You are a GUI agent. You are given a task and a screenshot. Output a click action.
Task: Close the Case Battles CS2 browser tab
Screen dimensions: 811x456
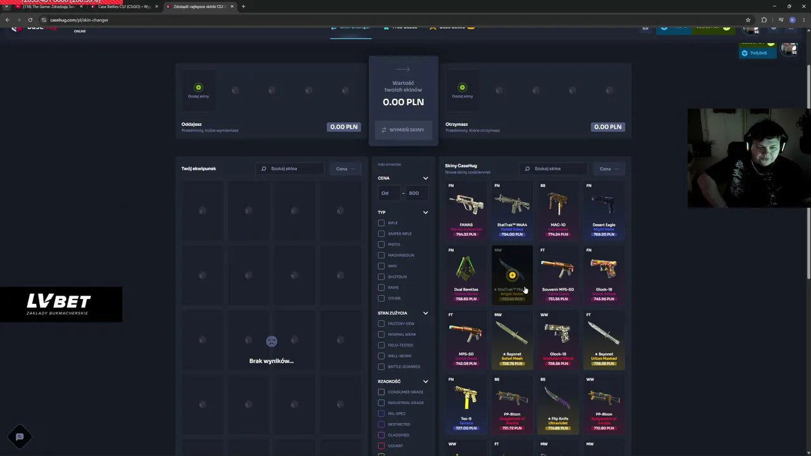tap(157, 6)
